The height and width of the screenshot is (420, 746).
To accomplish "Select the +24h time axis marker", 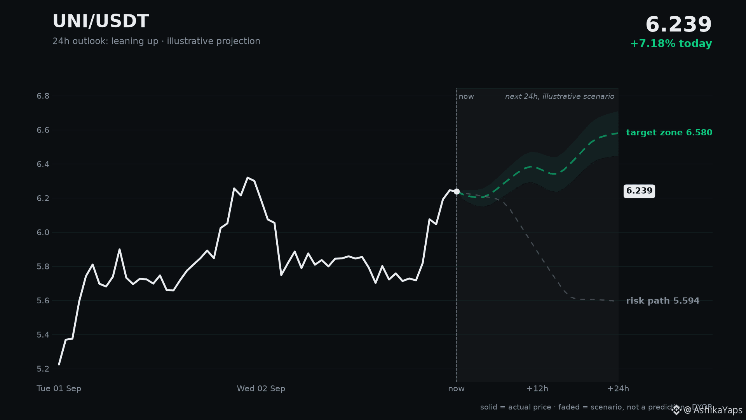I will click(x=618, y=388).
